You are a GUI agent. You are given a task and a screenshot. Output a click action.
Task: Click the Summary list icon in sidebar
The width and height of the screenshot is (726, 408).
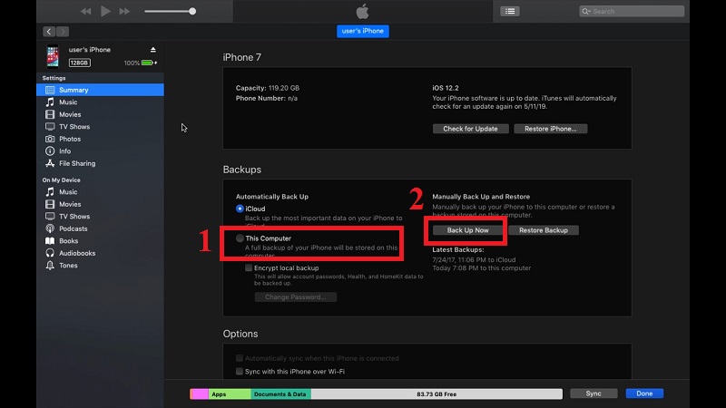[x=50, y=90]
